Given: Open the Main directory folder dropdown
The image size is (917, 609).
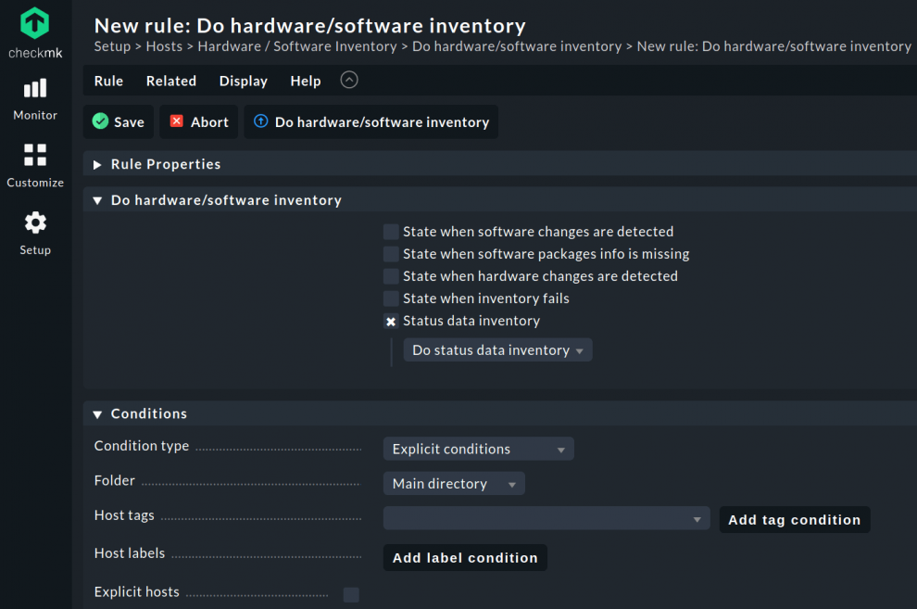Looking at the screenshot, I should pos(453,484).
